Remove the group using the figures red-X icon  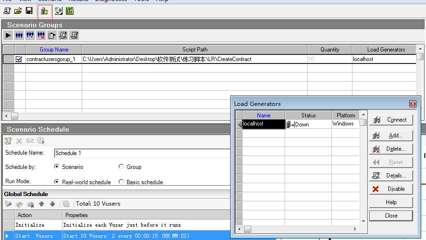41,35
